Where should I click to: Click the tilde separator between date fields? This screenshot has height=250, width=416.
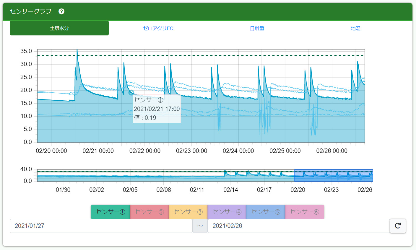200,226
